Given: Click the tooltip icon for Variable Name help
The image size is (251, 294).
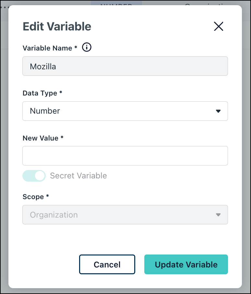Looking at the screenshot, I should pos(87,47).
